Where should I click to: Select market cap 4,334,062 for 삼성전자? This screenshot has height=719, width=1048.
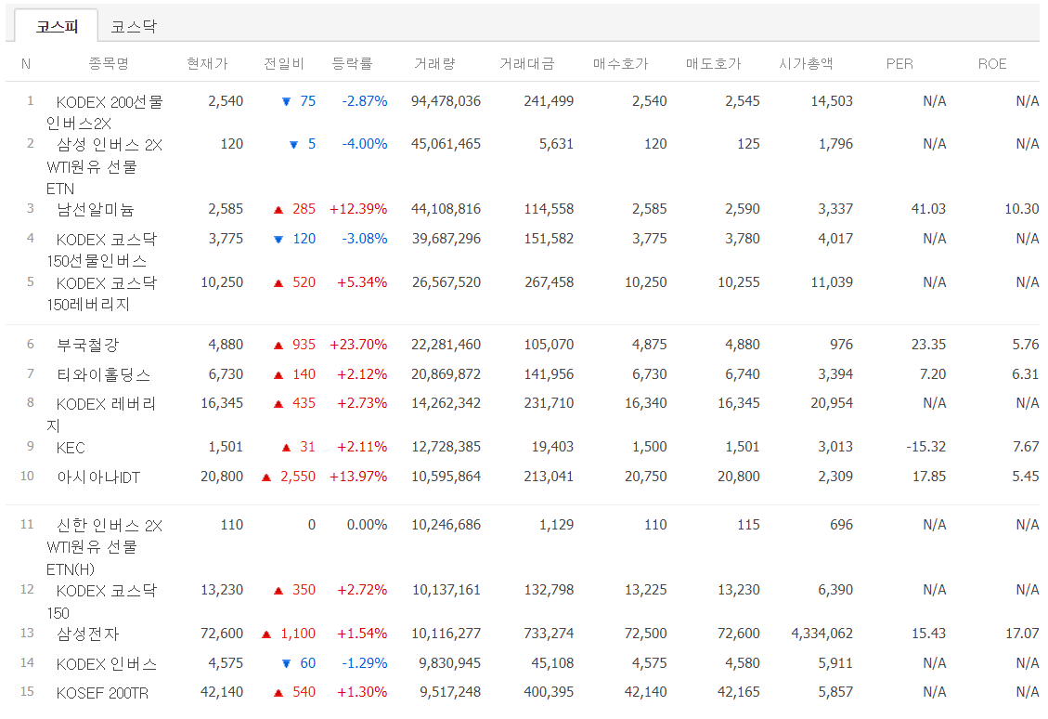(x=822, y=634)
